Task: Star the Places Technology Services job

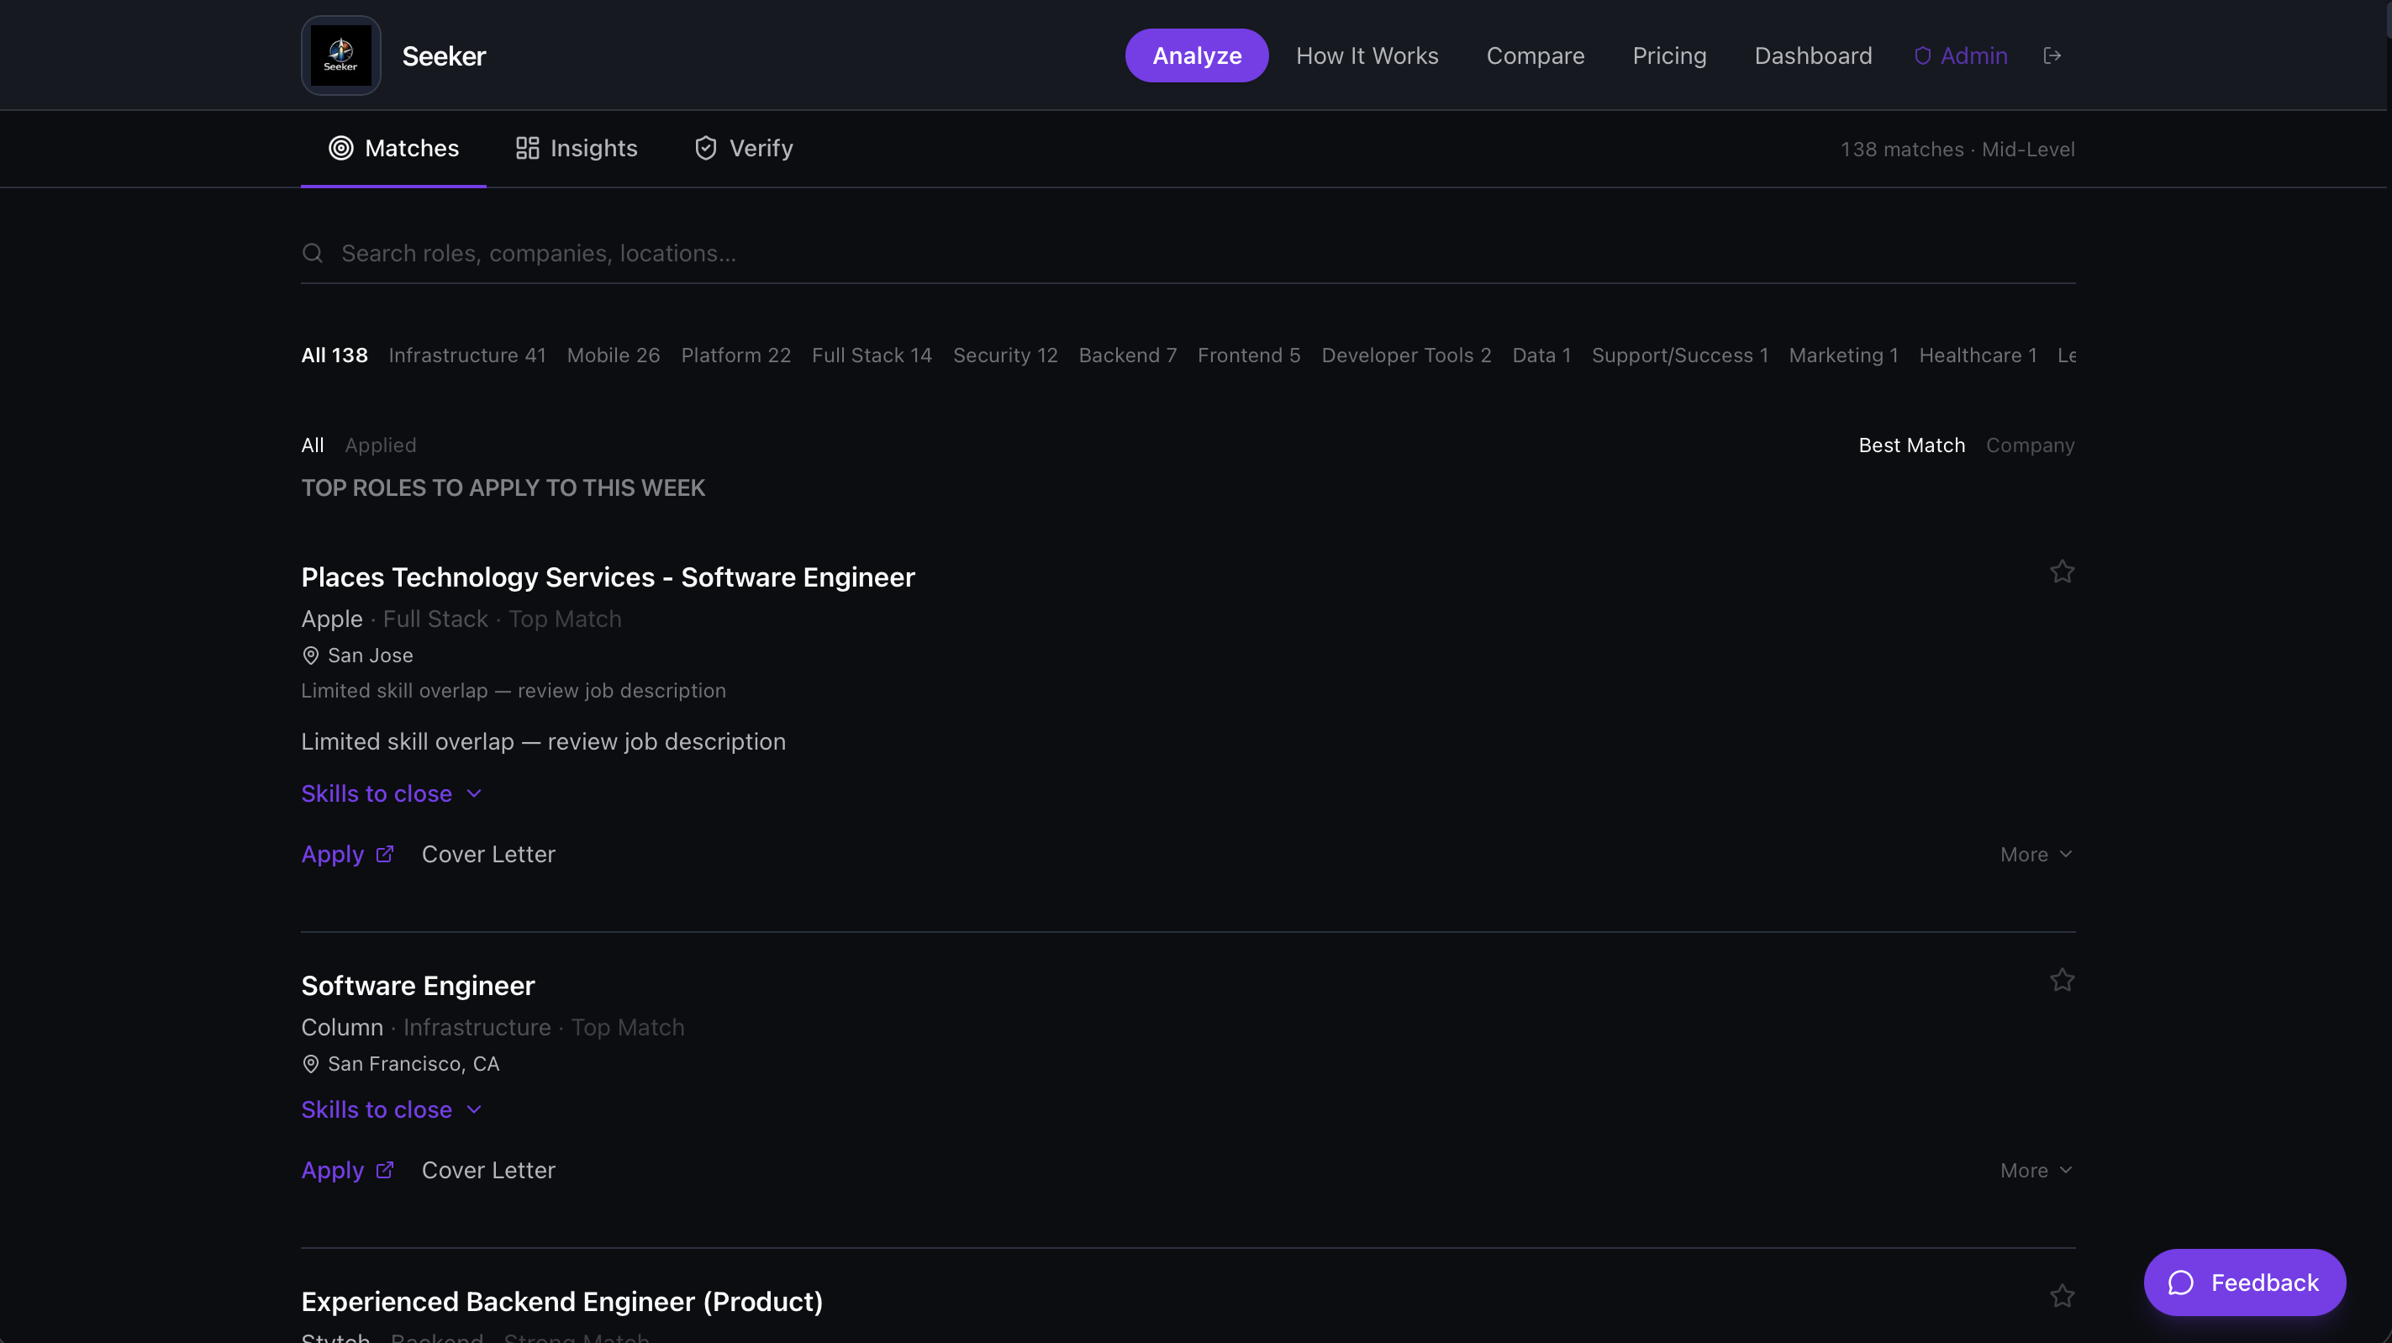Action: 2062,571
